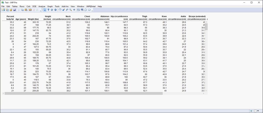Select the Annotate text box tool
The height and width of the screenshot is (113, 263).
click(78, 10)
